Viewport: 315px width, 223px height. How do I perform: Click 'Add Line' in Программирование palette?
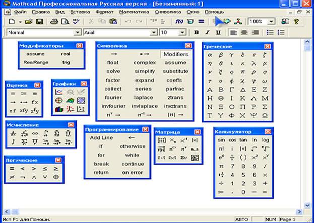click(101, 138)
